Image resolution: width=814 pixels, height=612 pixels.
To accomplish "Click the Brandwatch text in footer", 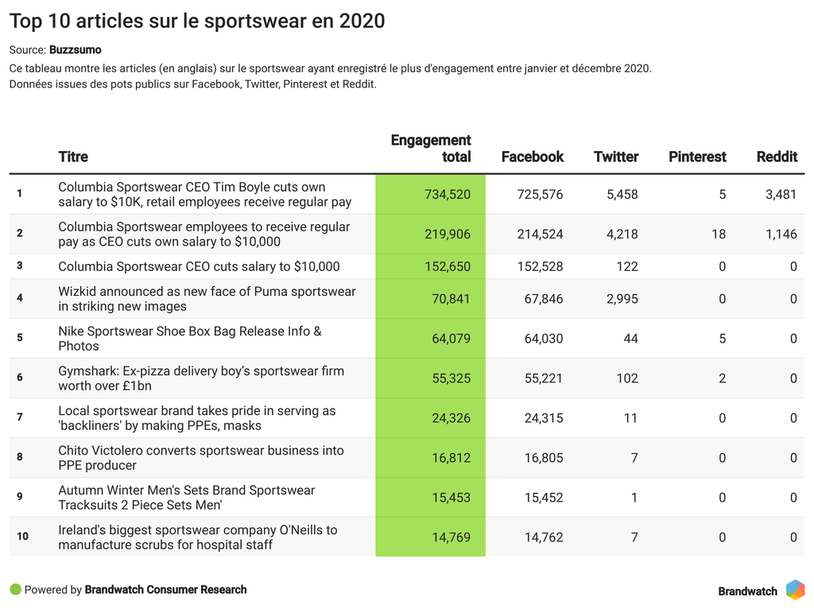I will (x=747, y=591).
